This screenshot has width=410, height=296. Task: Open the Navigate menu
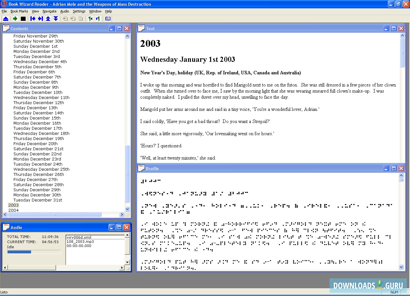pos(49,11)
